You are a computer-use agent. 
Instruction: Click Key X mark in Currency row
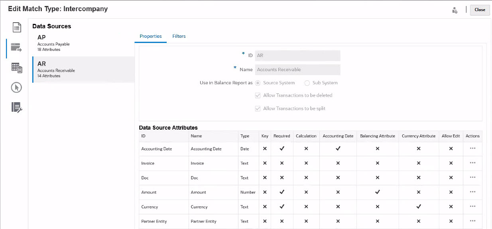(x=265, y=207)
